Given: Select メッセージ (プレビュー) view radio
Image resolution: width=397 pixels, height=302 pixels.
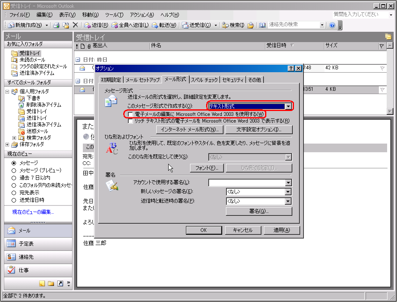Looking at the screenshot, I should [x=14, y=170].
